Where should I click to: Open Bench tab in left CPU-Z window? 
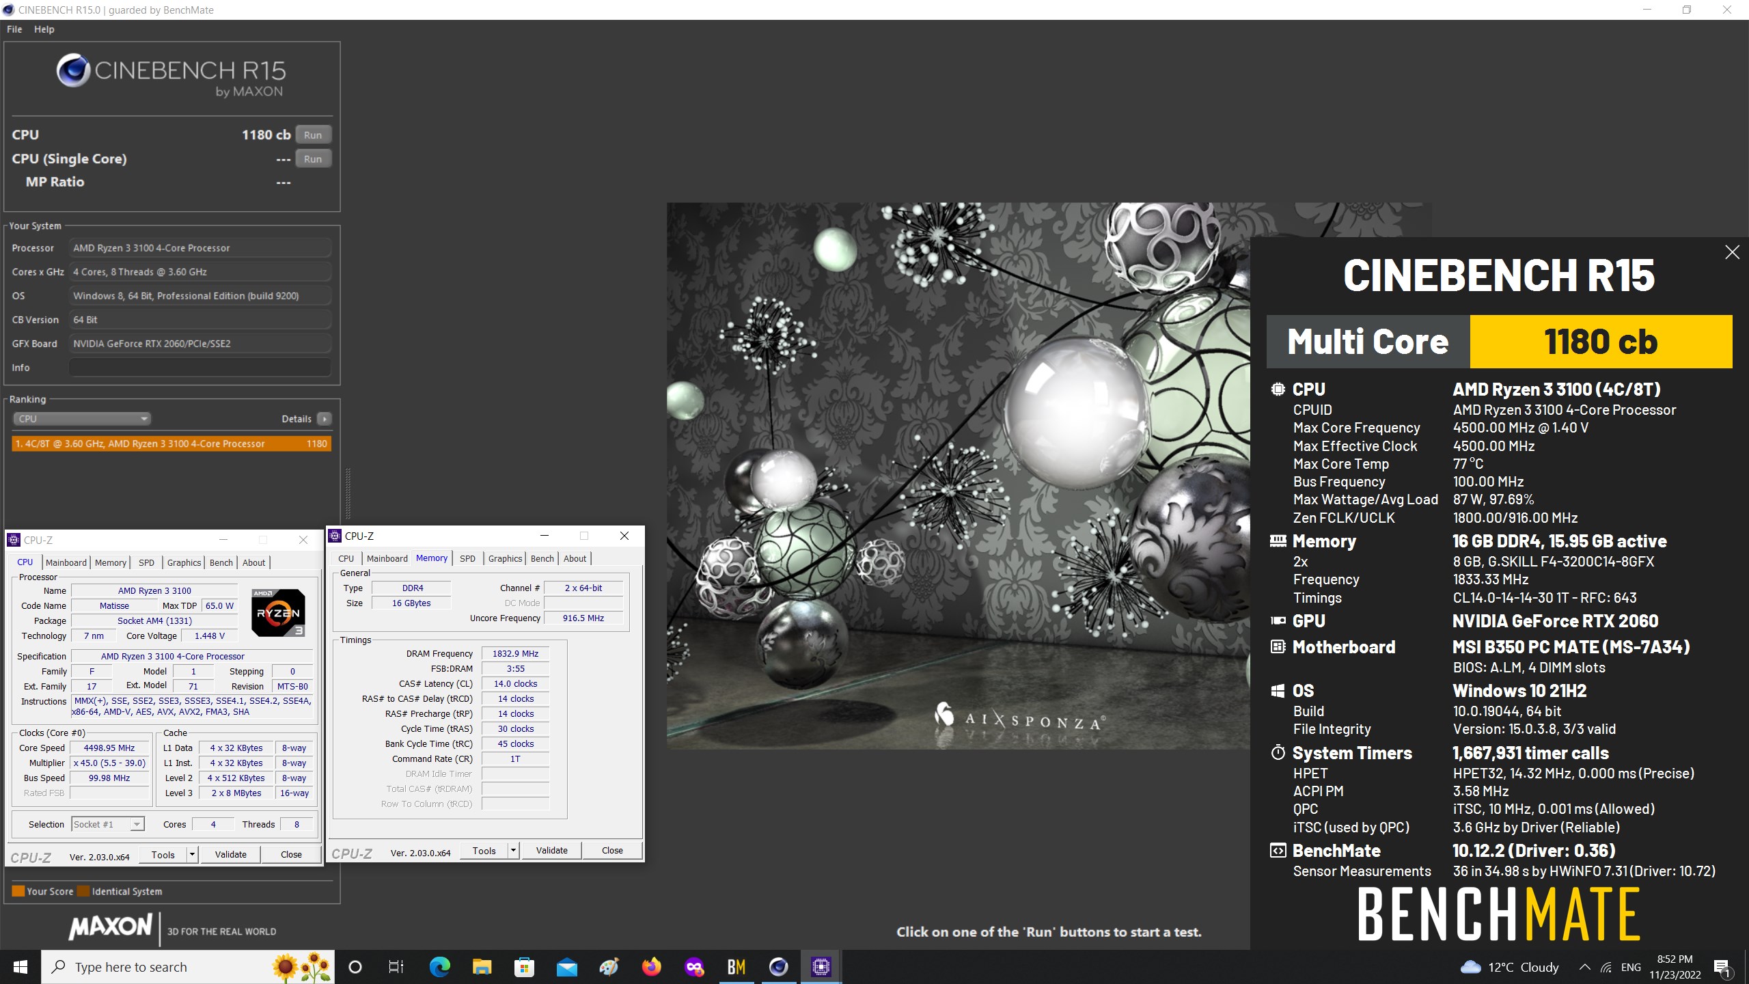[x=221, y=562]
